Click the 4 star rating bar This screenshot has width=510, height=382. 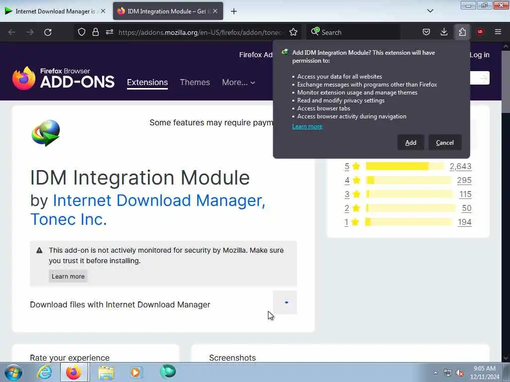(x=408, y=180)
